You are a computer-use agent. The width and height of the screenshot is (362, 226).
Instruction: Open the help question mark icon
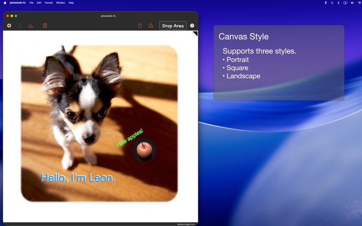(192, 26)
